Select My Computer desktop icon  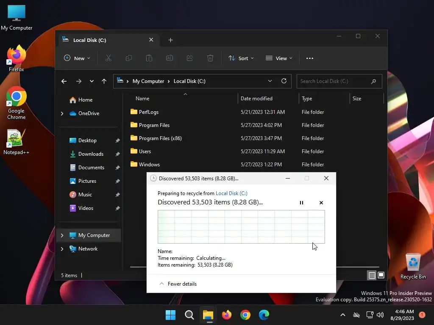tap(17, 17)
